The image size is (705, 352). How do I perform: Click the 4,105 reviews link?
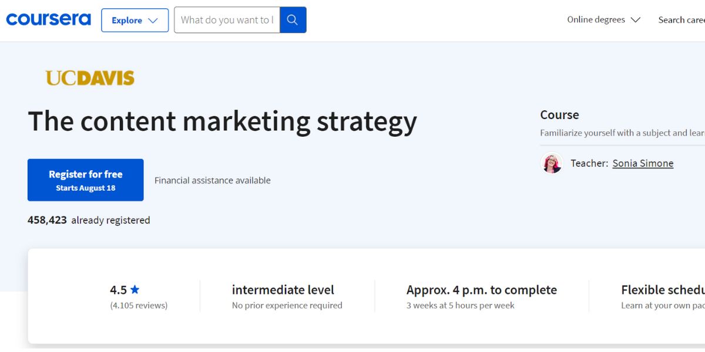click(139, 305)
